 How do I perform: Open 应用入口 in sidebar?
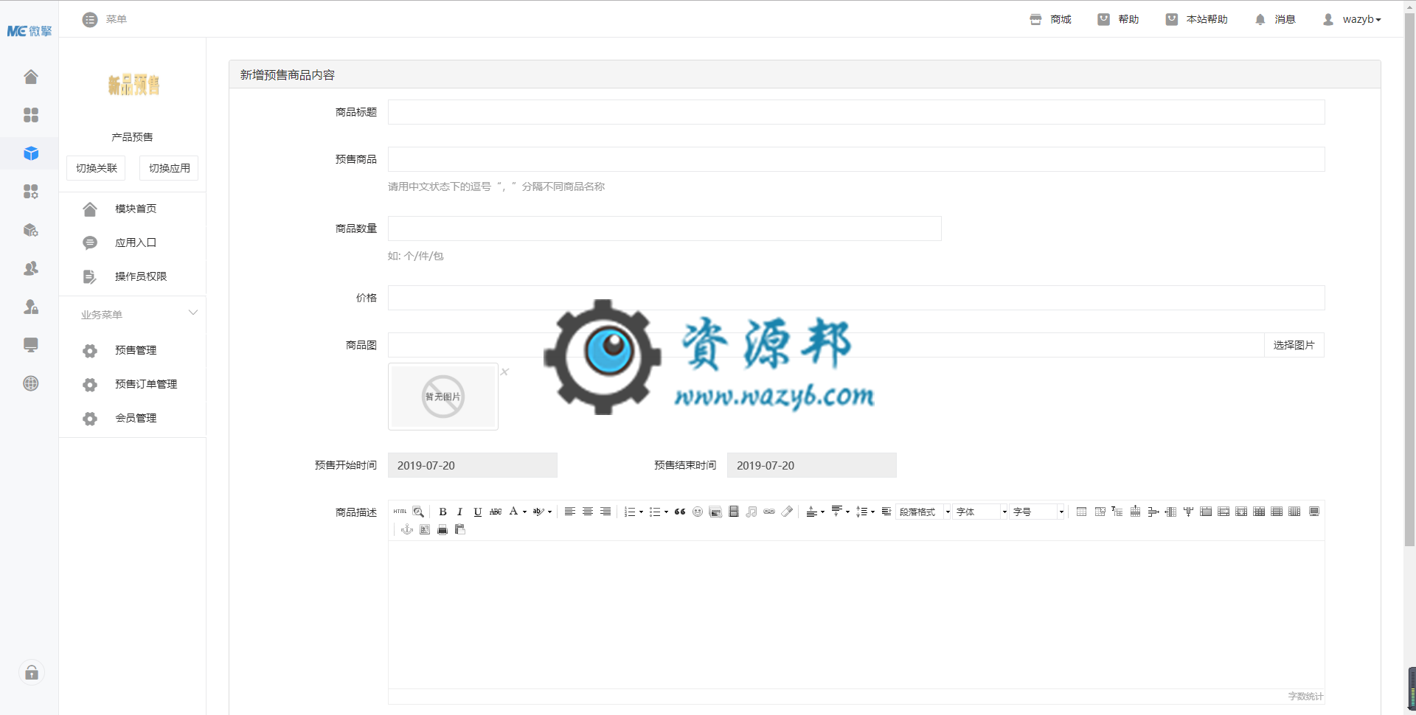[136, 243]
